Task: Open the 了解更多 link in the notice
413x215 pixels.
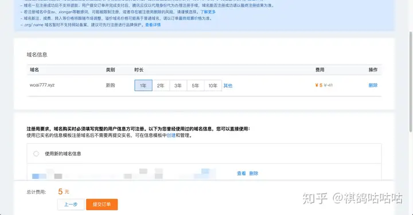Action: (x=208, y=12)
